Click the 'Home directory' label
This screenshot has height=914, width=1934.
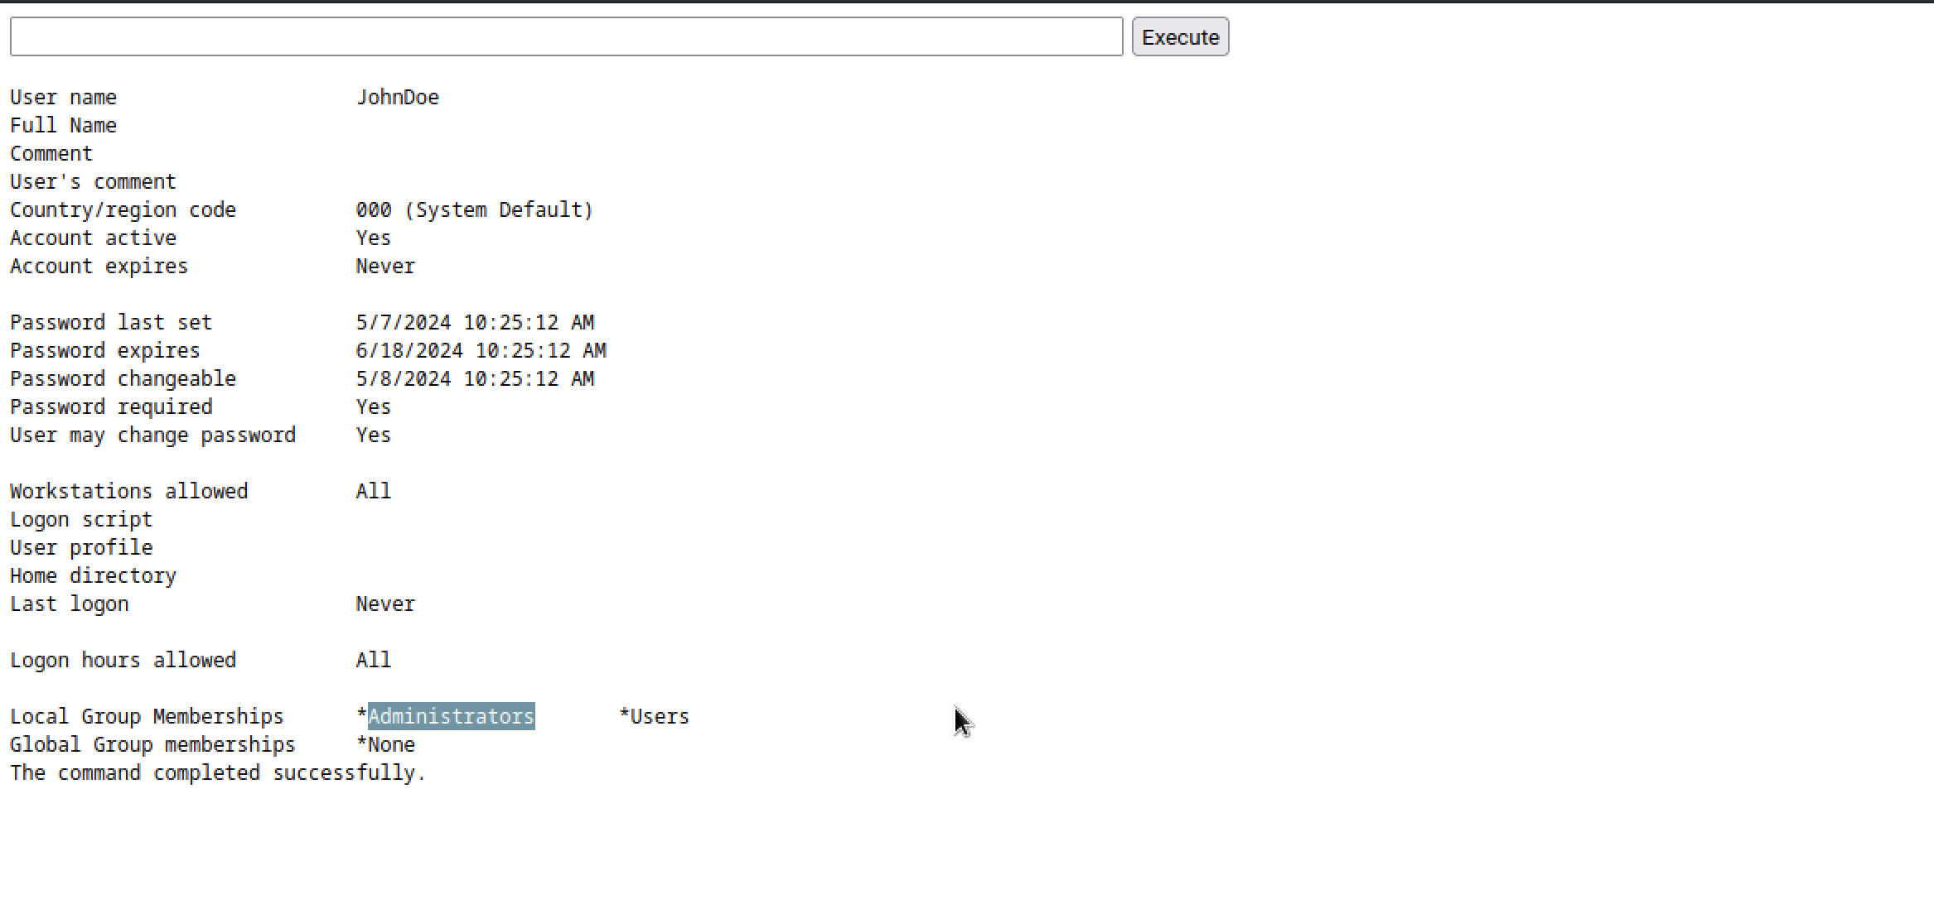[93, 575]
